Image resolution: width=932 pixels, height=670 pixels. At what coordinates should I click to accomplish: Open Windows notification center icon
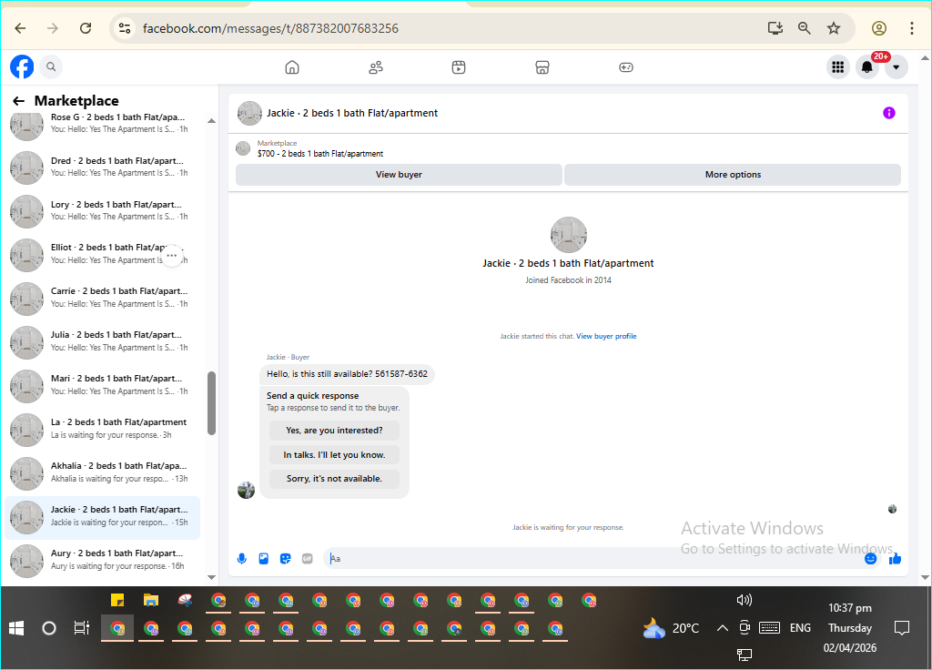click(902, 628)
